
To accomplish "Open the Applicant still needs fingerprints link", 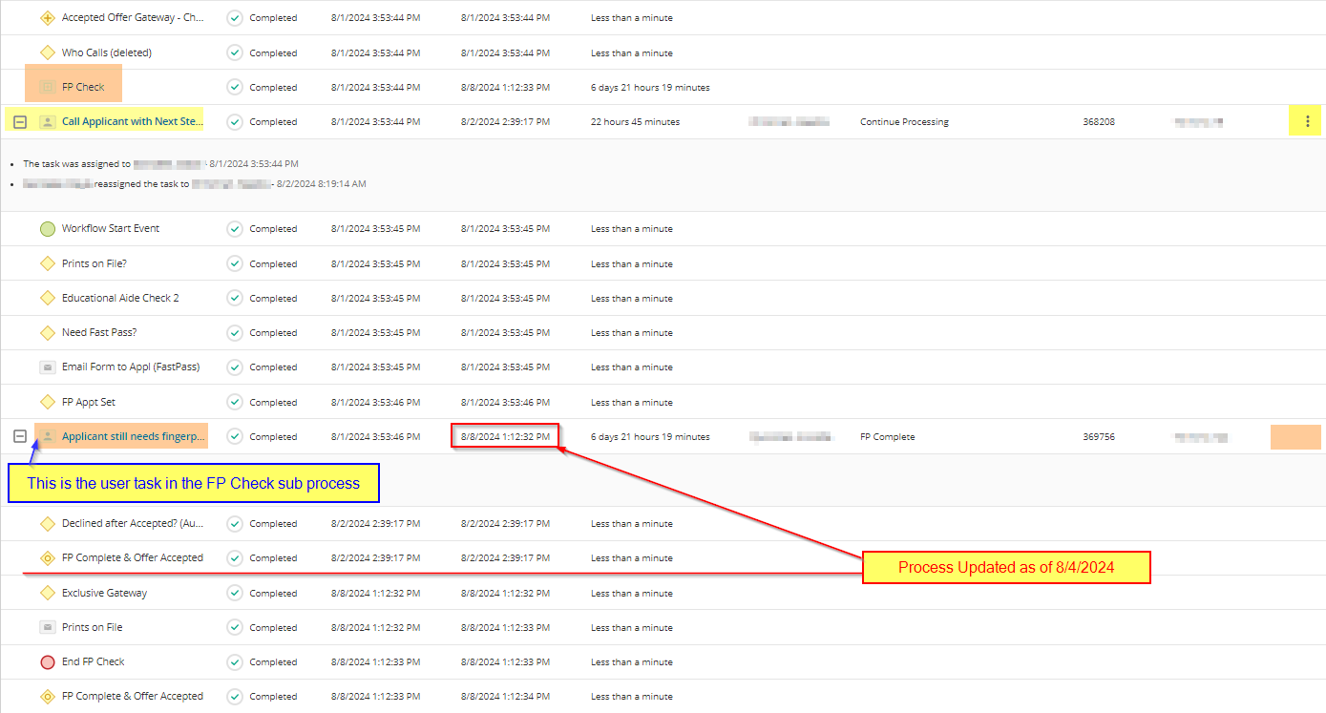I will coord(133,437).
